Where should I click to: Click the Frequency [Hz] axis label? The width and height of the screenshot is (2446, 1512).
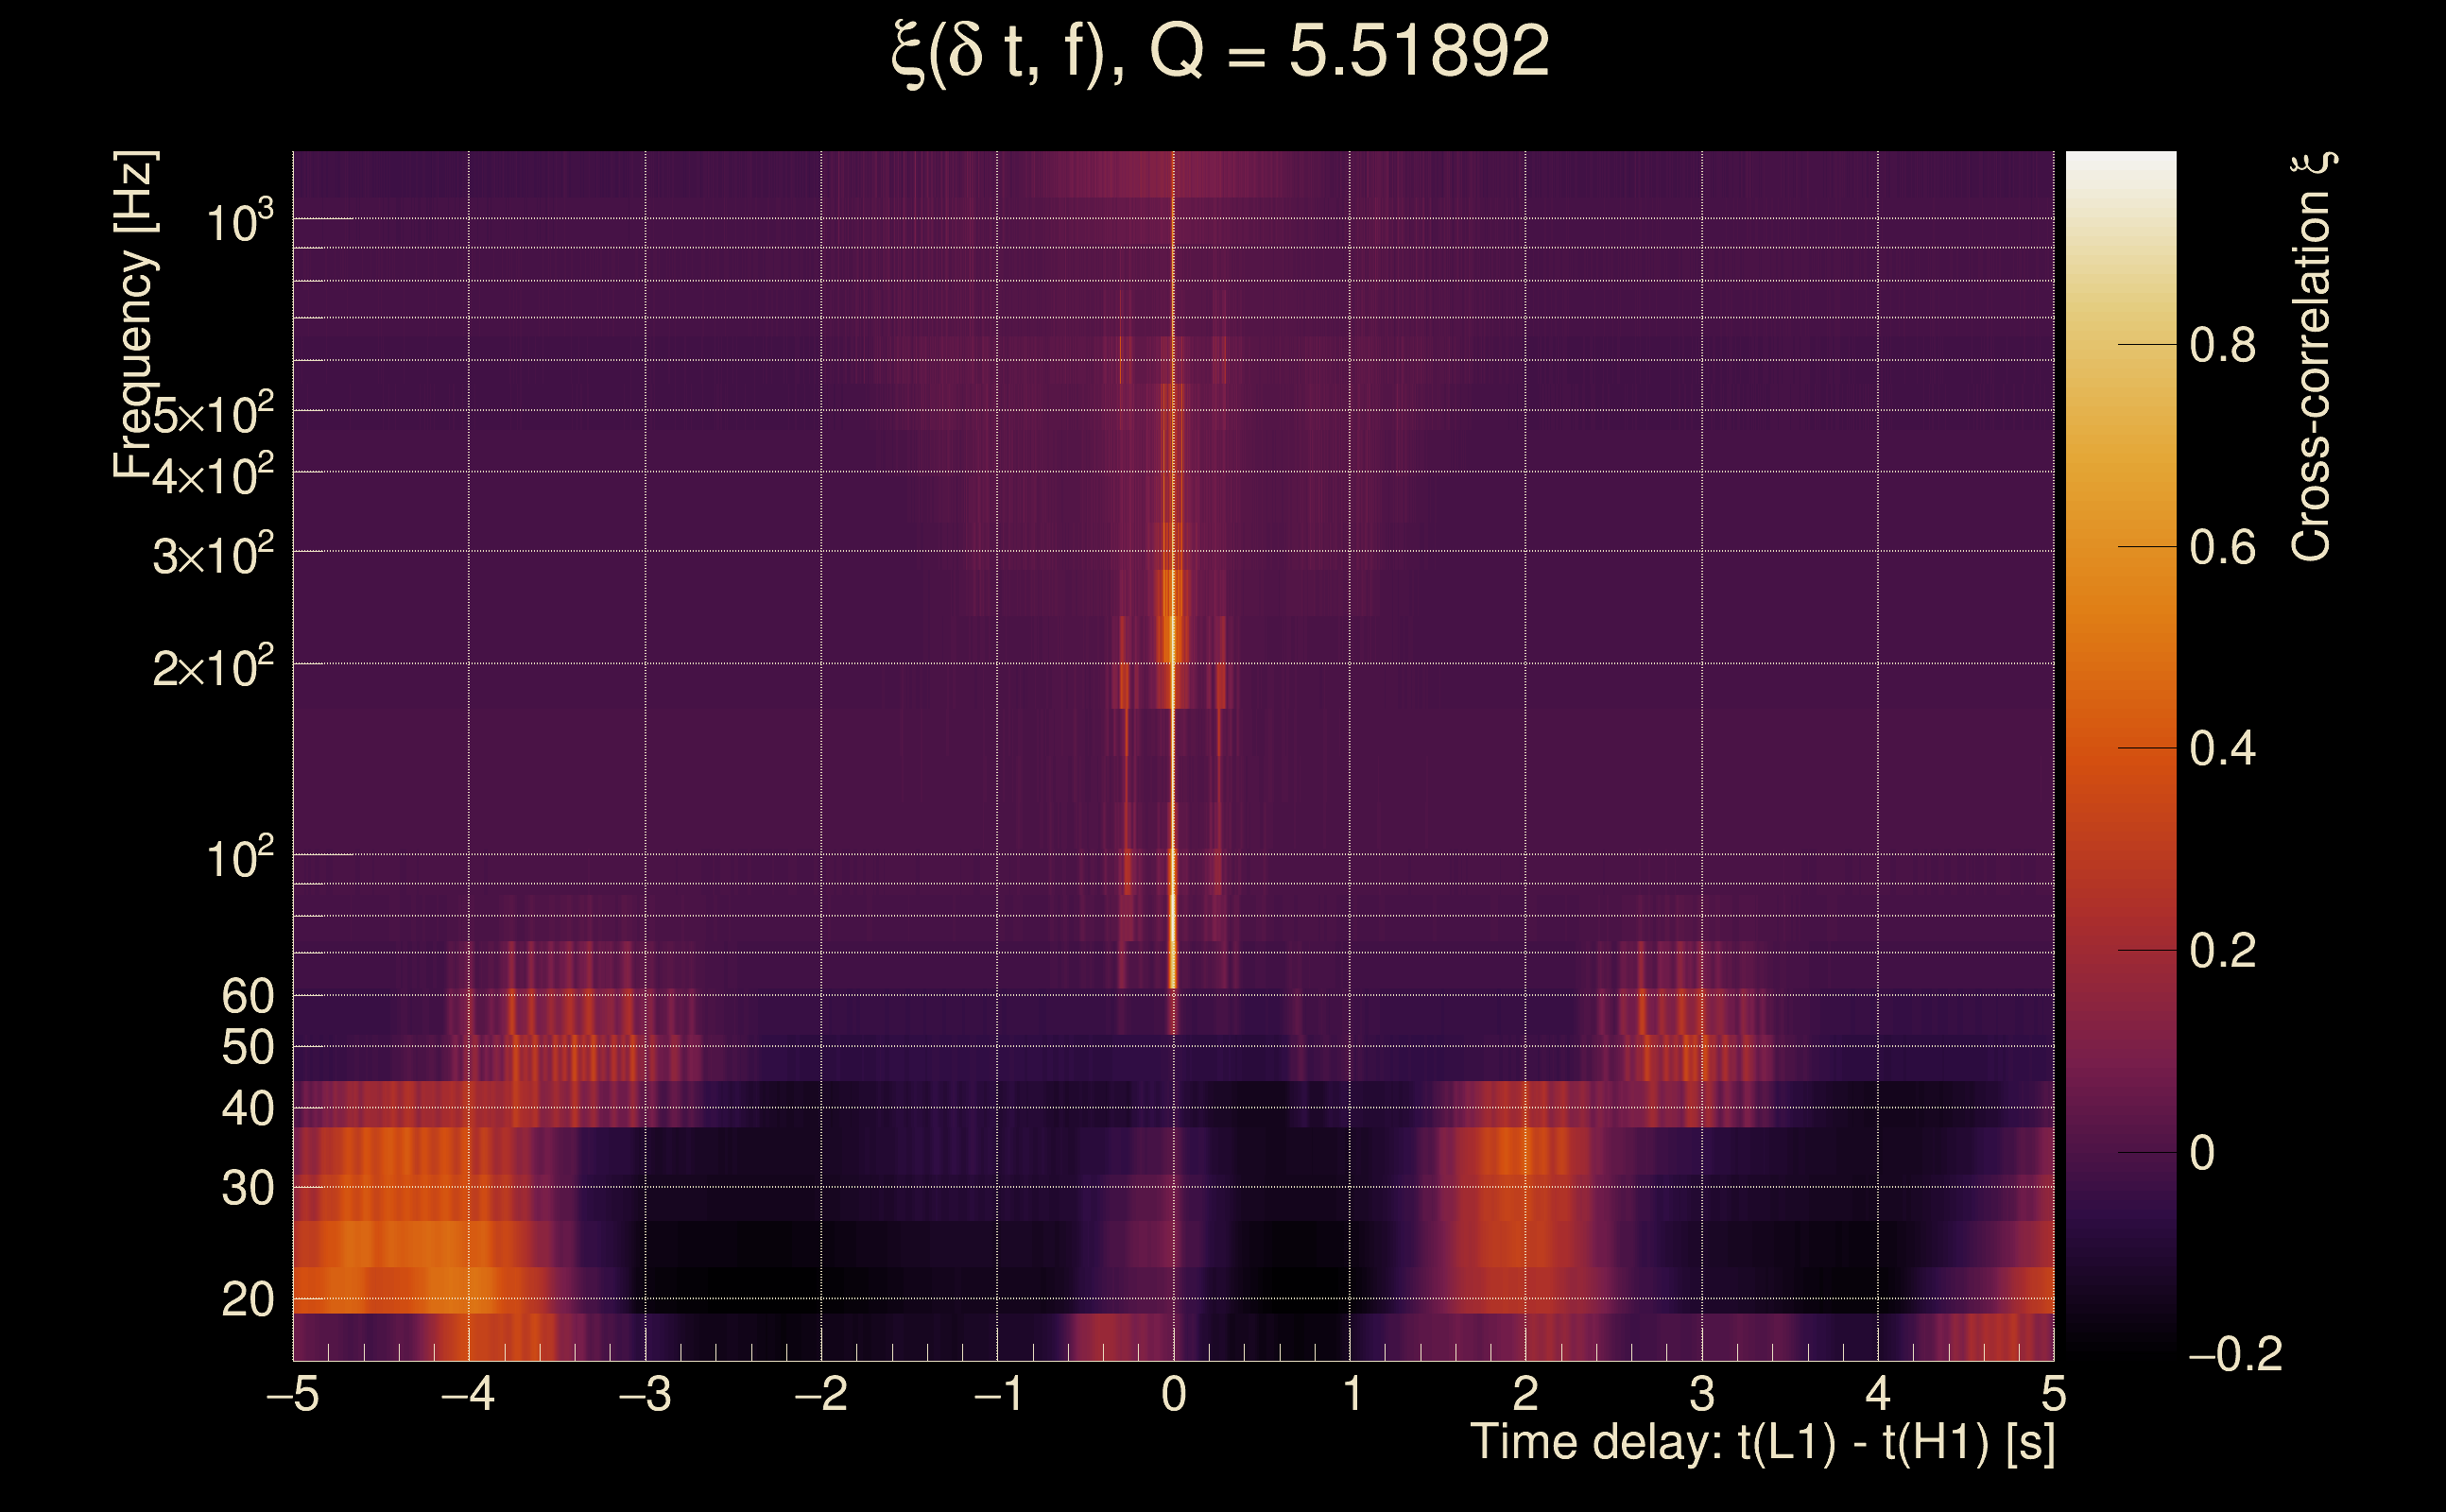(x=135, y=315)
